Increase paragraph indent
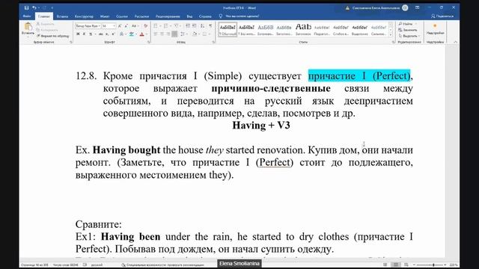The image size is (479, 269). pyautogui.click(x=195, y=26)
